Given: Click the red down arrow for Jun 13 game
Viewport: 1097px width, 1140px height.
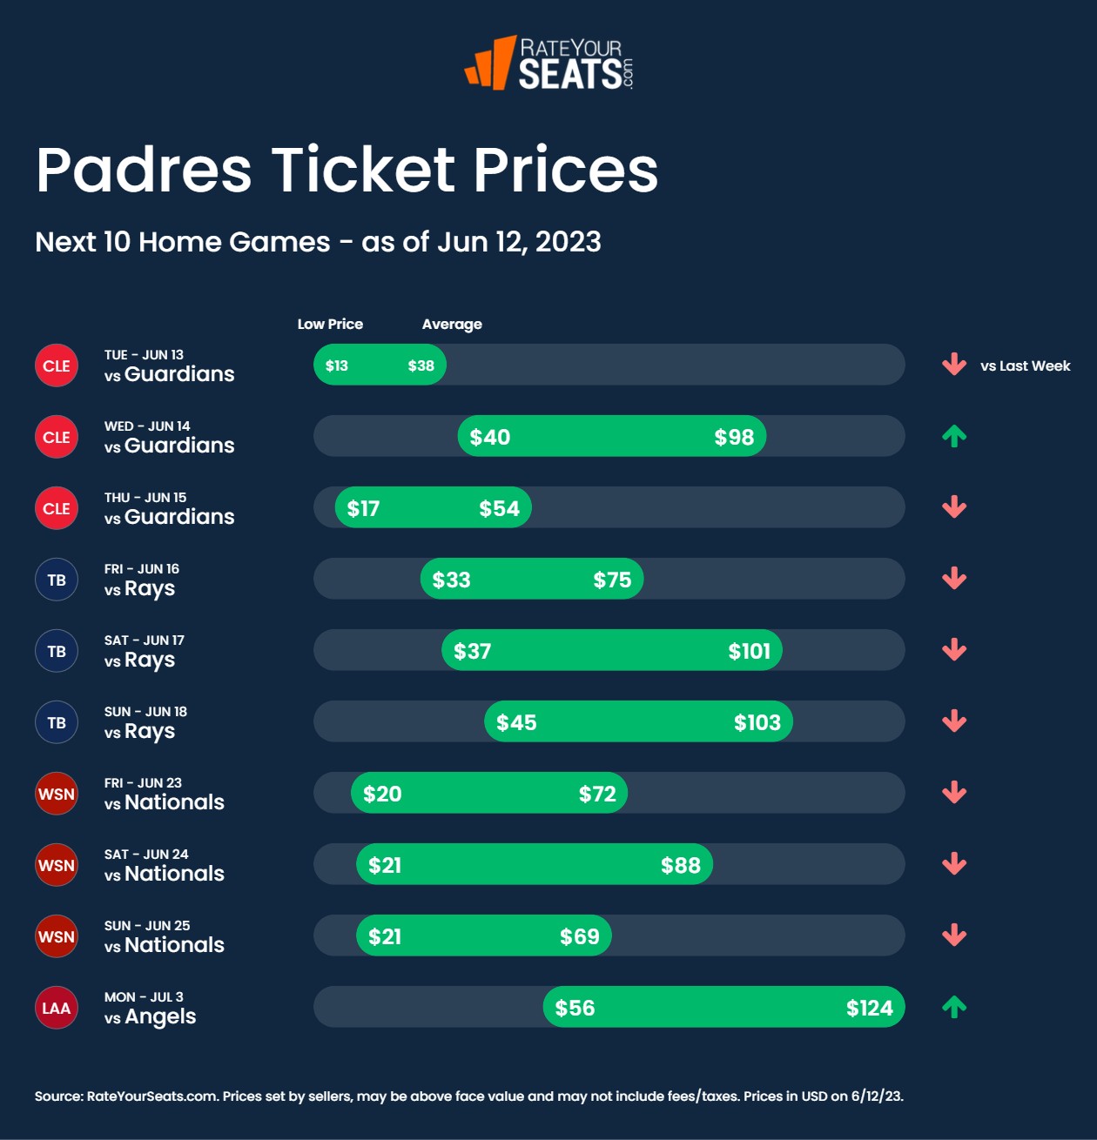Looking at the screenshot, I should pyautogui.click(x=954, y=365).
